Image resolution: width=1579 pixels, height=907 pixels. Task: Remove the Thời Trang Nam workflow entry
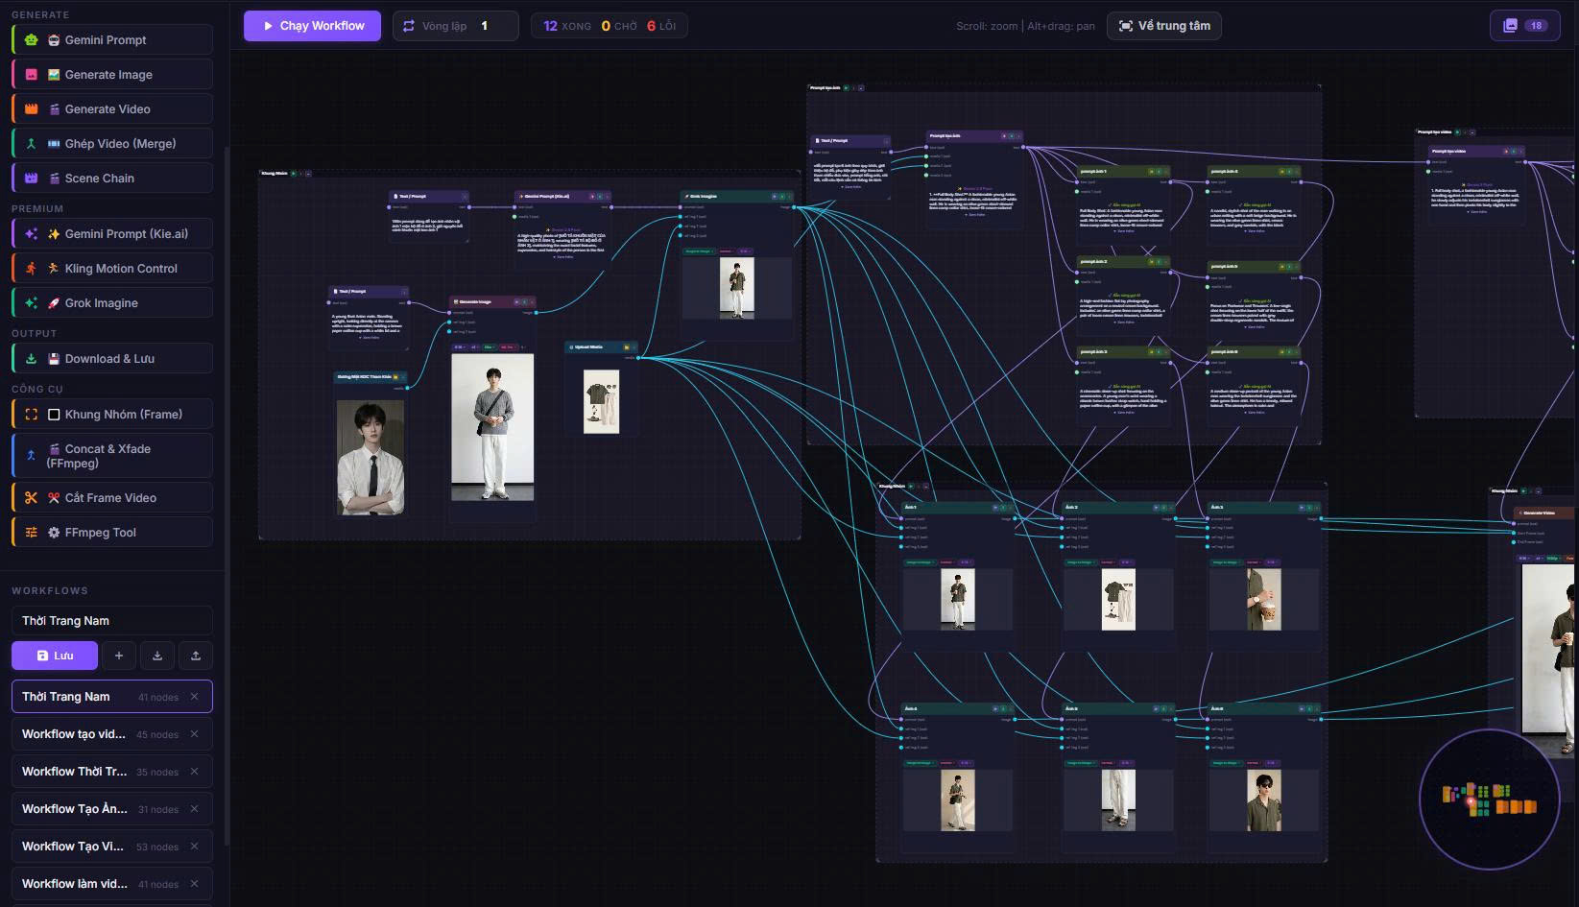[x=195, y=697]
